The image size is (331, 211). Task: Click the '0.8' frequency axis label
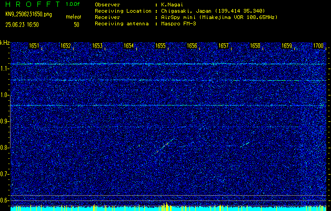pos(4,148)
